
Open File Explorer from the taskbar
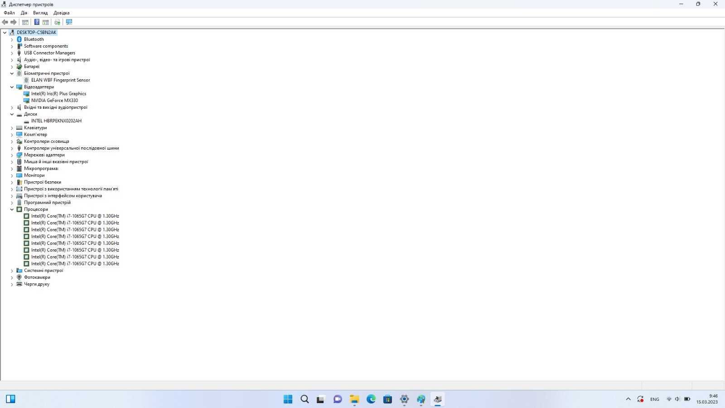[x=354, y=399]
